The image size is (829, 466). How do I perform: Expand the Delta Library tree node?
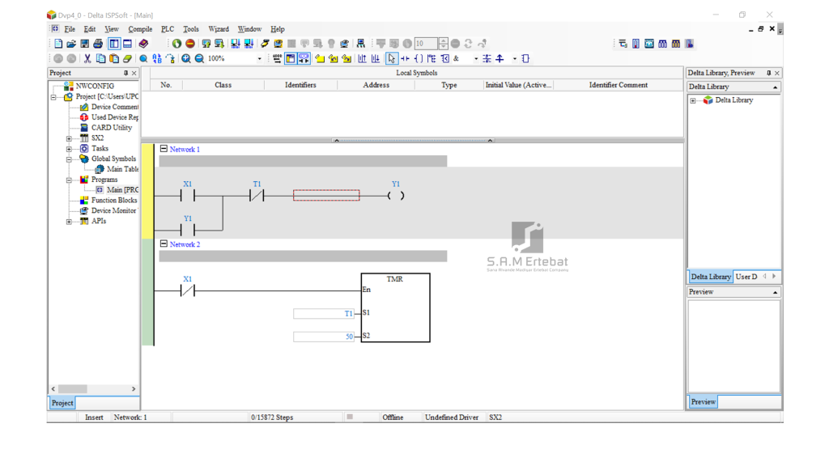pos(693,100)
